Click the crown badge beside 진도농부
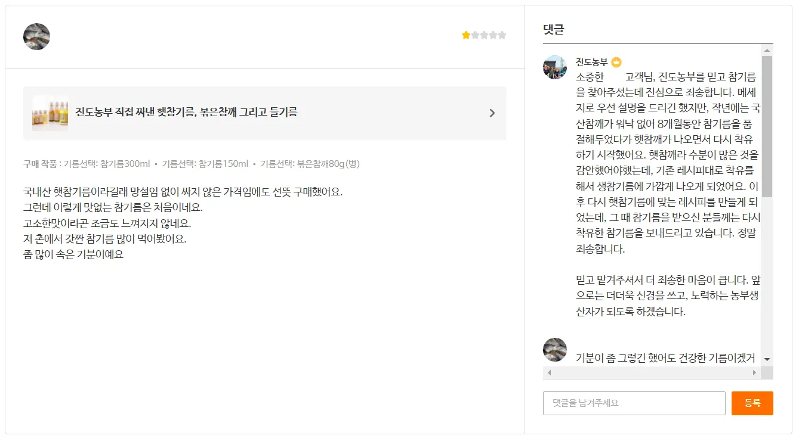 [616, 62]
